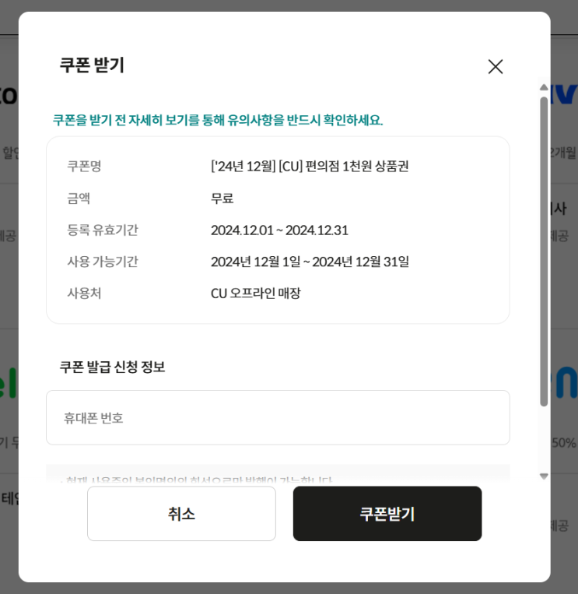This screenshot has width=578, height=594.
Task: Click the black 쿠폰받기 button
Action: [387, 513]
